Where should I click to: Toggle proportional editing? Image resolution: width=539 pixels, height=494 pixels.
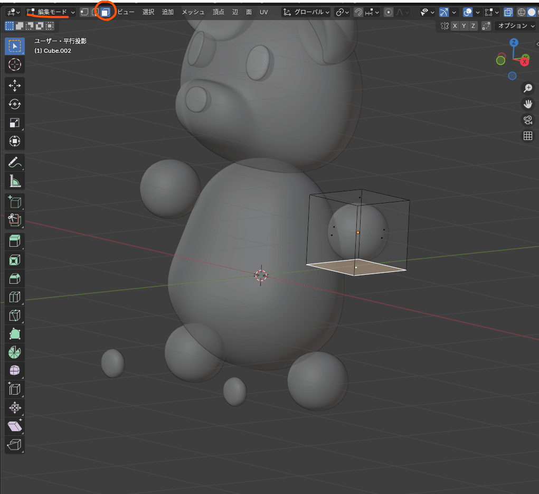[389, 12]
